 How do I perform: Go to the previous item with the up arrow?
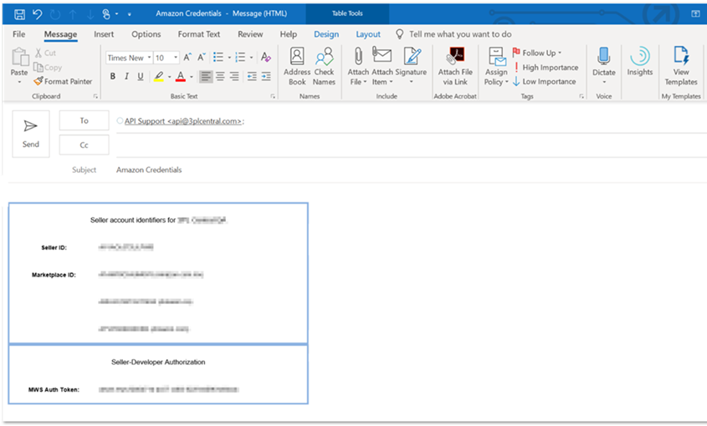click(x=73, y=14)
